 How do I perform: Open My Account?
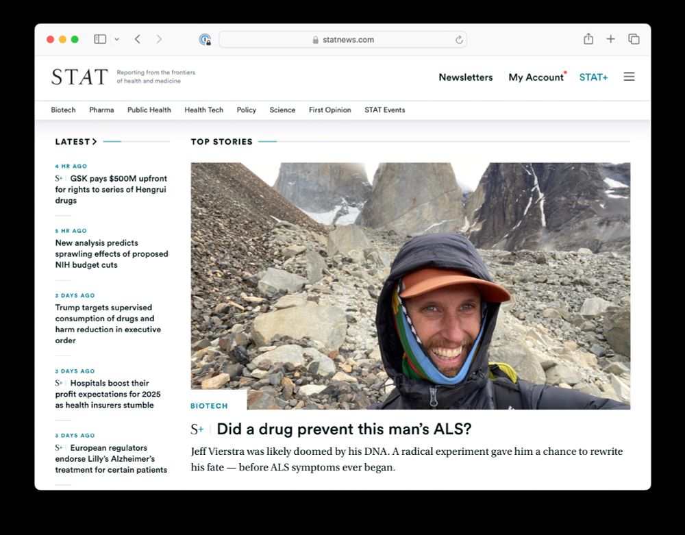536,77
